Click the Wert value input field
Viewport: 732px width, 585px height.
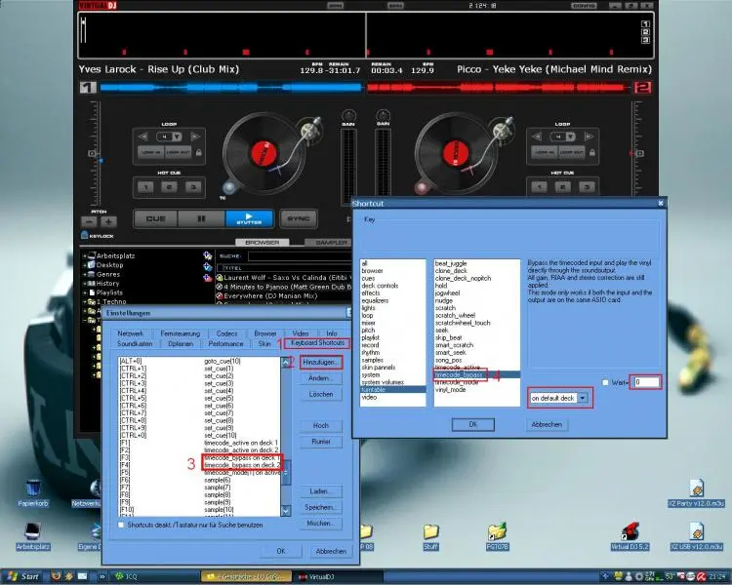point(646,382)
